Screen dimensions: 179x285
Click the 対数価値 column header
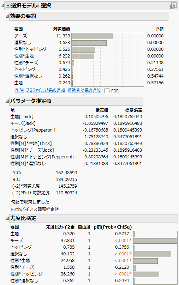[x=61, y=29]
